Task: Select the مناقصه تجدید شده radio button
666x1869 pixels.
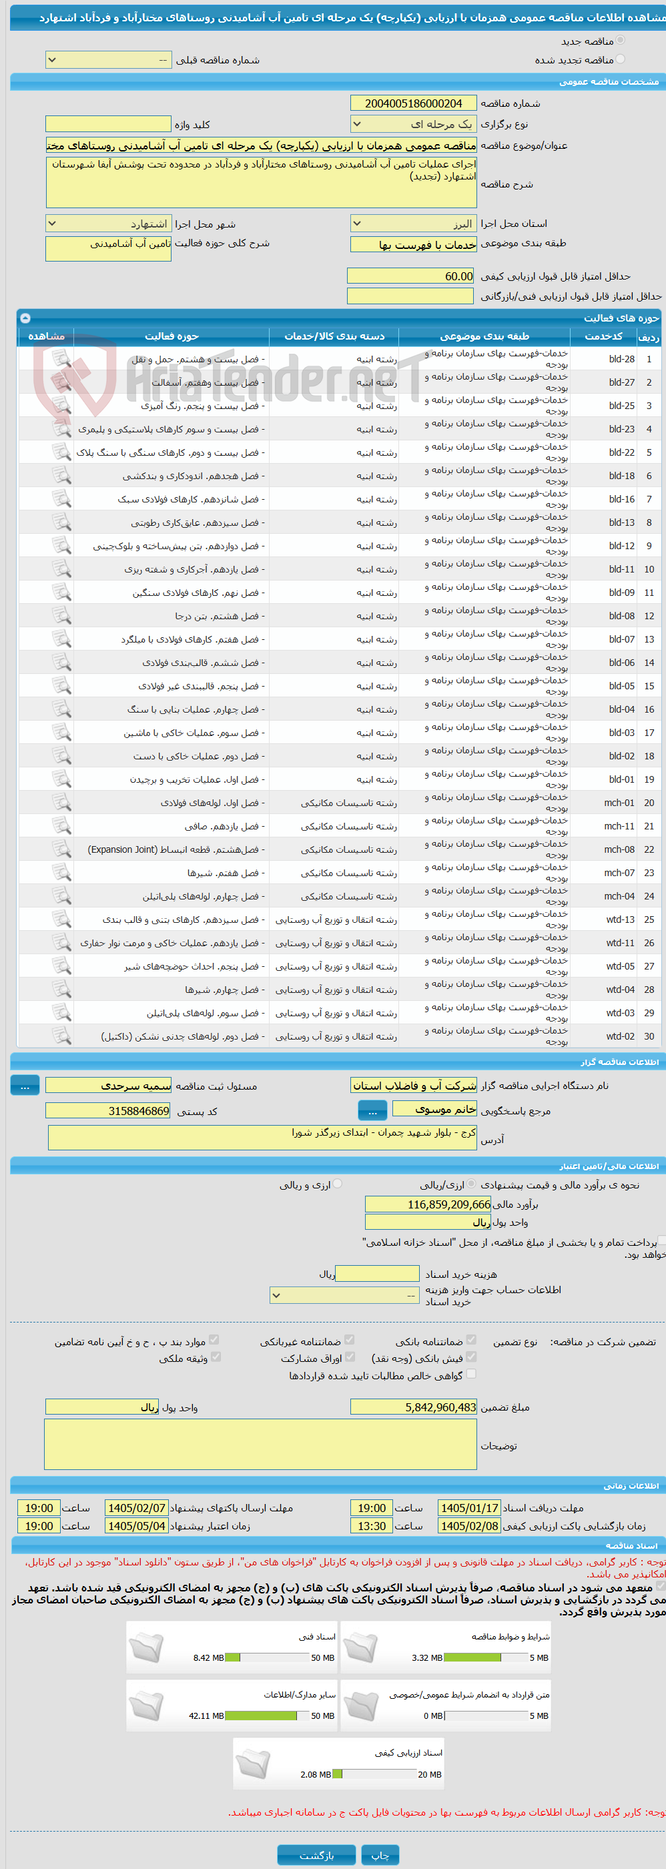Action: click(x=621, y=59)
